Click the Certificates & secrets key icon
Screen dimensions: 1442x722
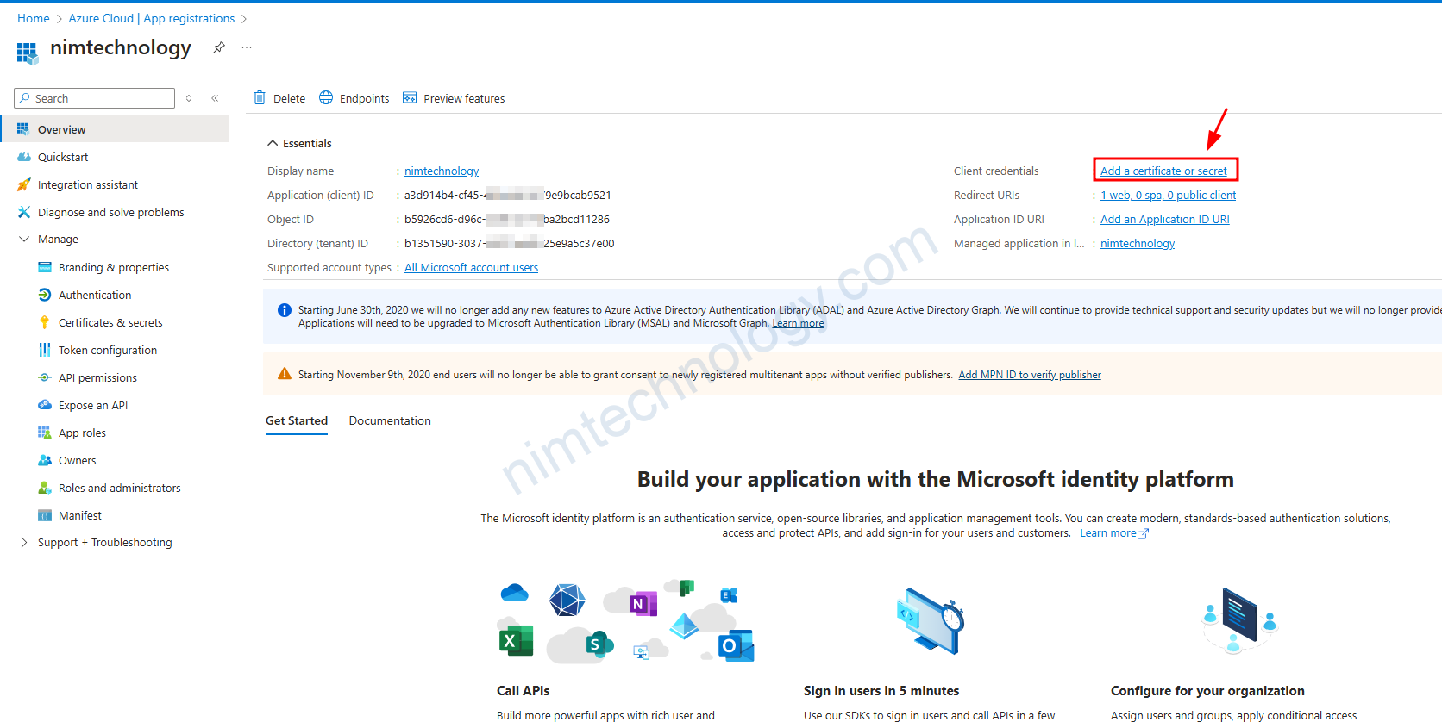[x=45, y=322]
